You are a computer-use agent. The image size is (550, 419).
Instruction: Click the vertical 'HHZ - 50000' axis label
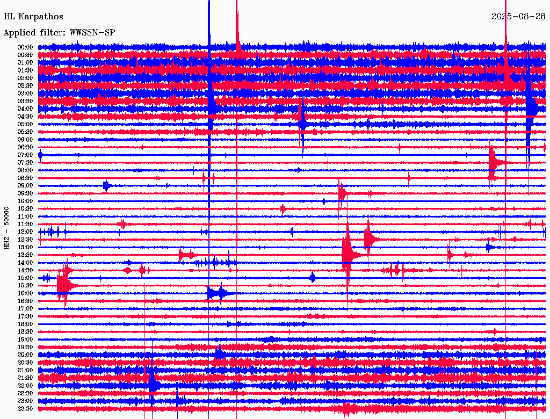pos(6,228)
